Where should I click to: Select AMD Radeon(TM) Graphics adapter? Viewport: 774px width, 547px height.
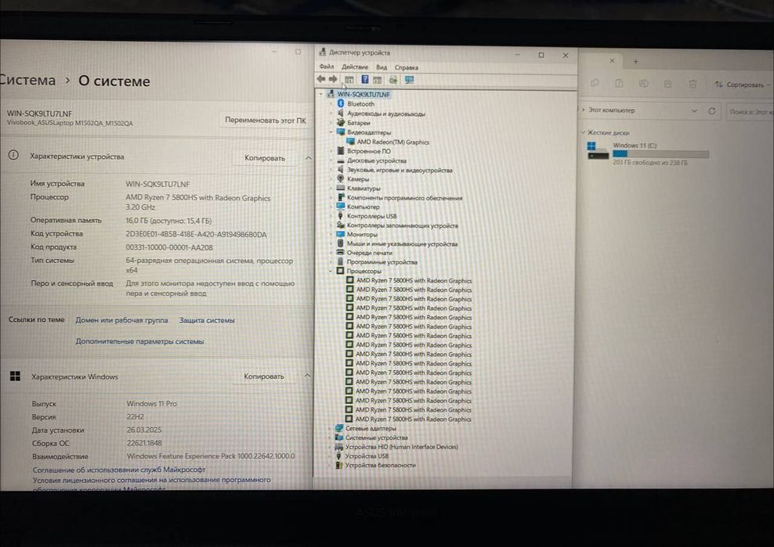click(x=393, y=142)
